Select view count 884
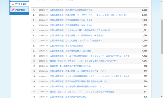The height and width of the screenshot is (98, 163). pos(146,81)
